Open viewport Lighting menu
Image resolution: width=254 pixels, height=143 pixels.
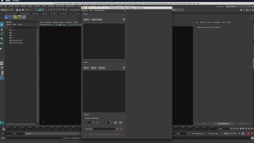[x=55, y=22]
